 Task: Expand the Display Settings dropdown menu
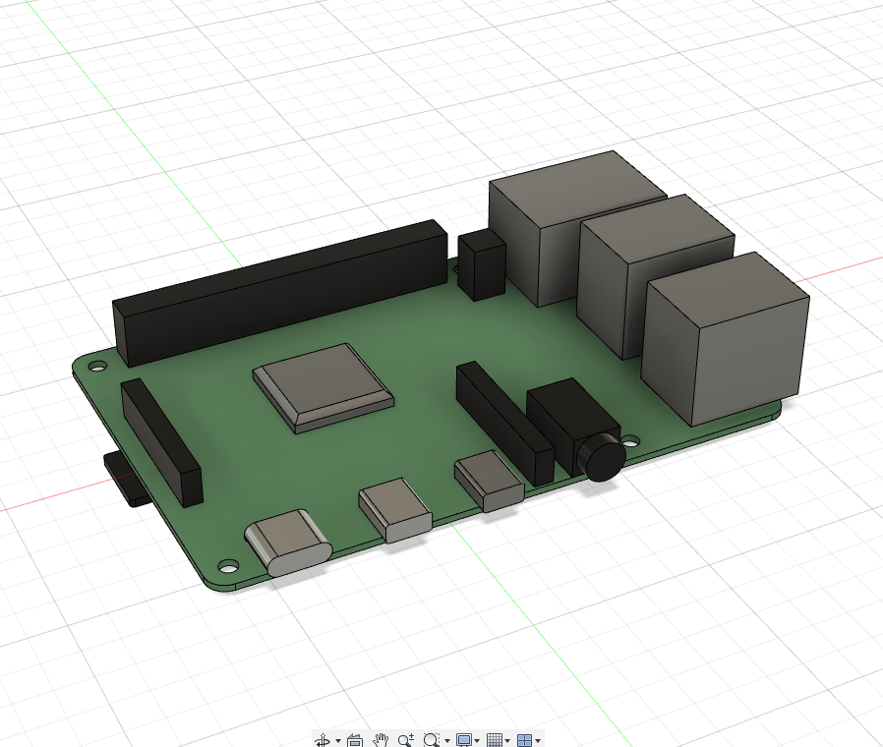[x=478, y=740]
